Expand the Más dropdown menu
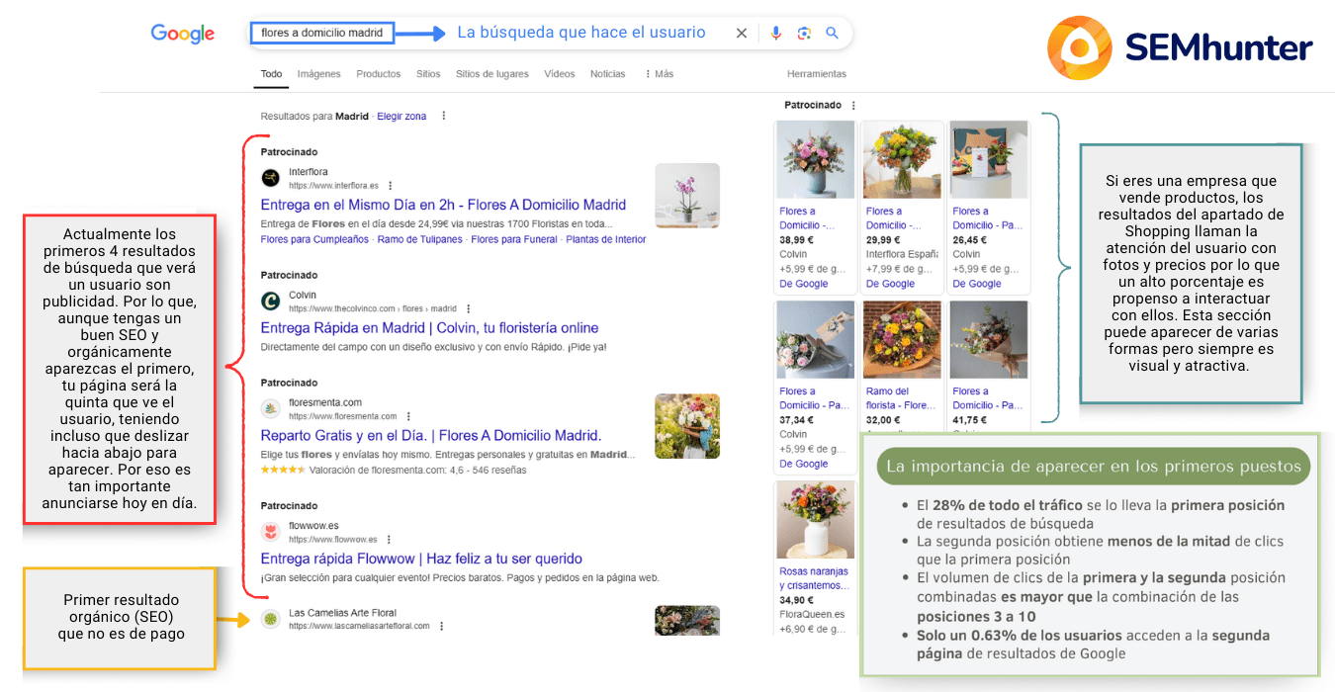This screenshot has width=1335, height=692. [659, 74]
